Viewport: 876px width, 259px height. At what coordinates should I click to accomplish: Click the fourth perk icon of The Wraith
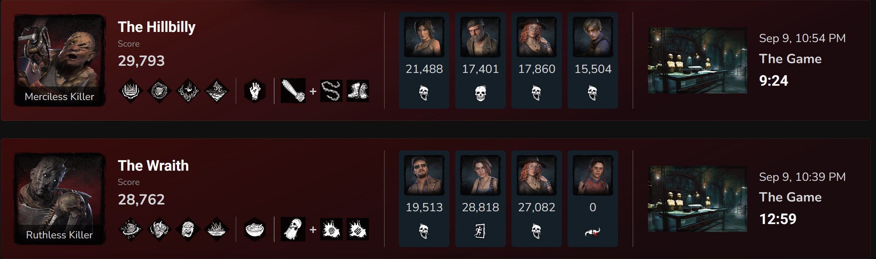(217, 229)
